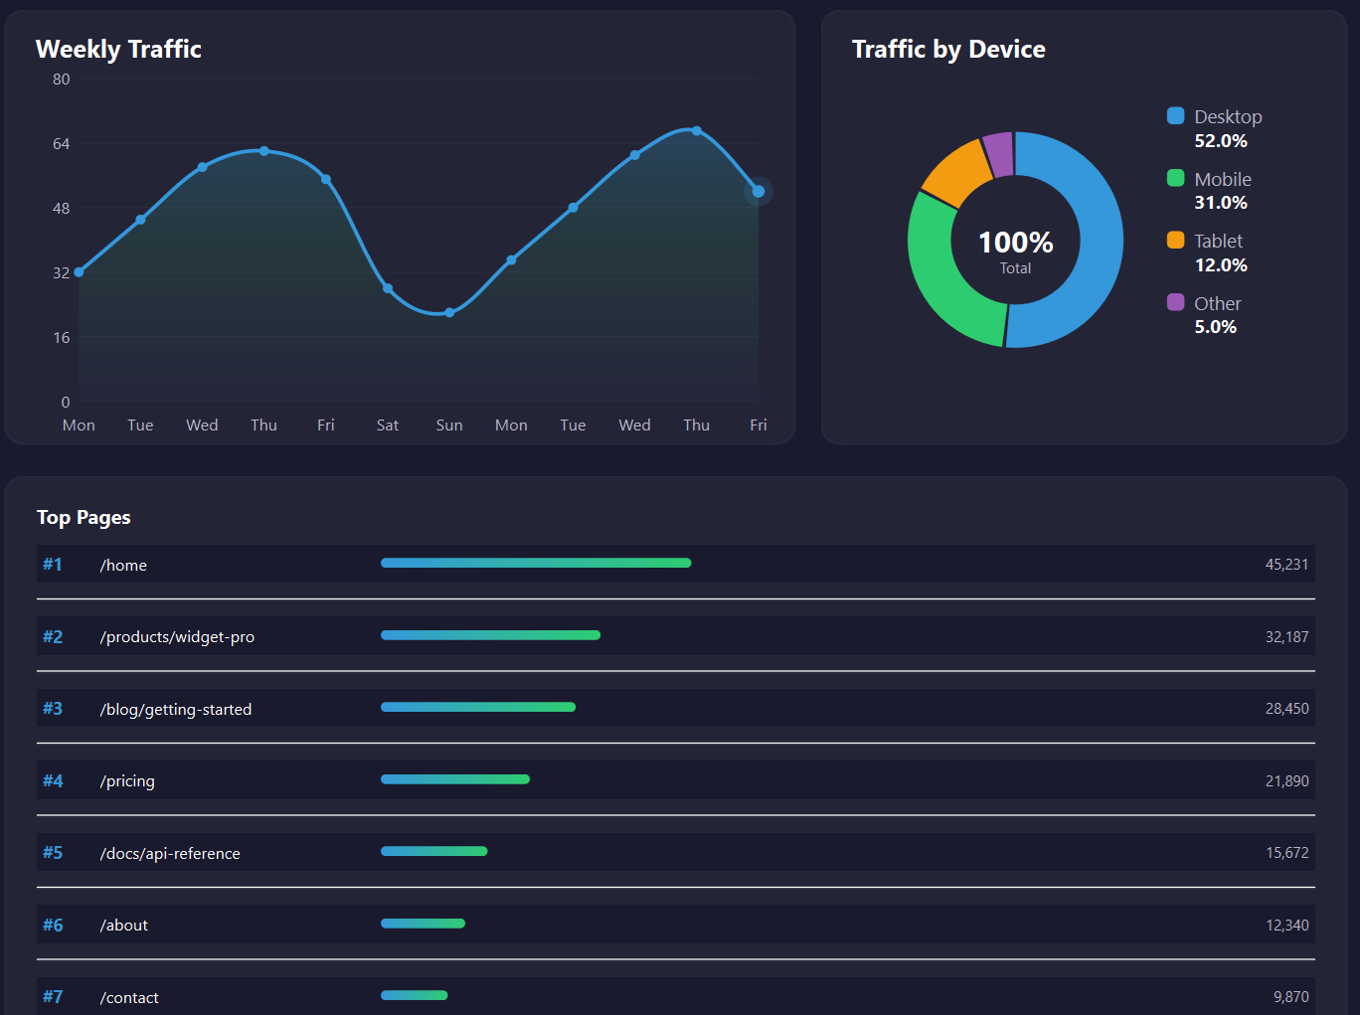Expand the /pricing page row
This screenshot has height=1015, width=1360.
pyautogui.click(x=676, y=779)
